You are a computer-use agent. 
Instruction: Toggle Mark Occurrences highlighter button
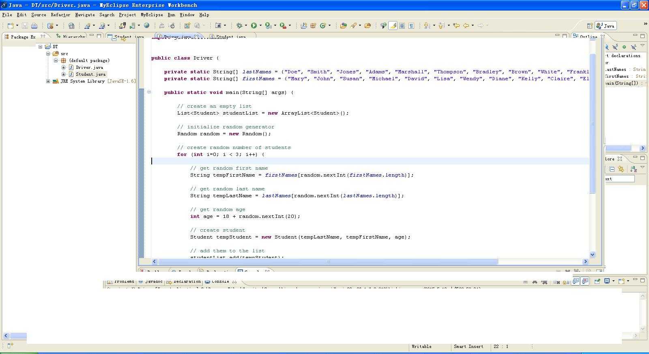pyautogui.click(x=393, y=26)
